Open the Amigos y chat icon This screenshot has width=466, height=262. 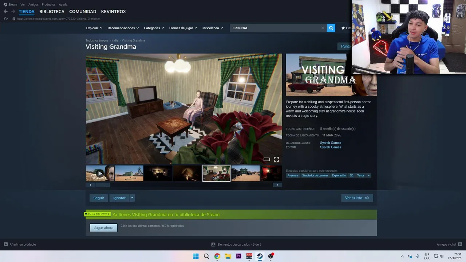460,245
